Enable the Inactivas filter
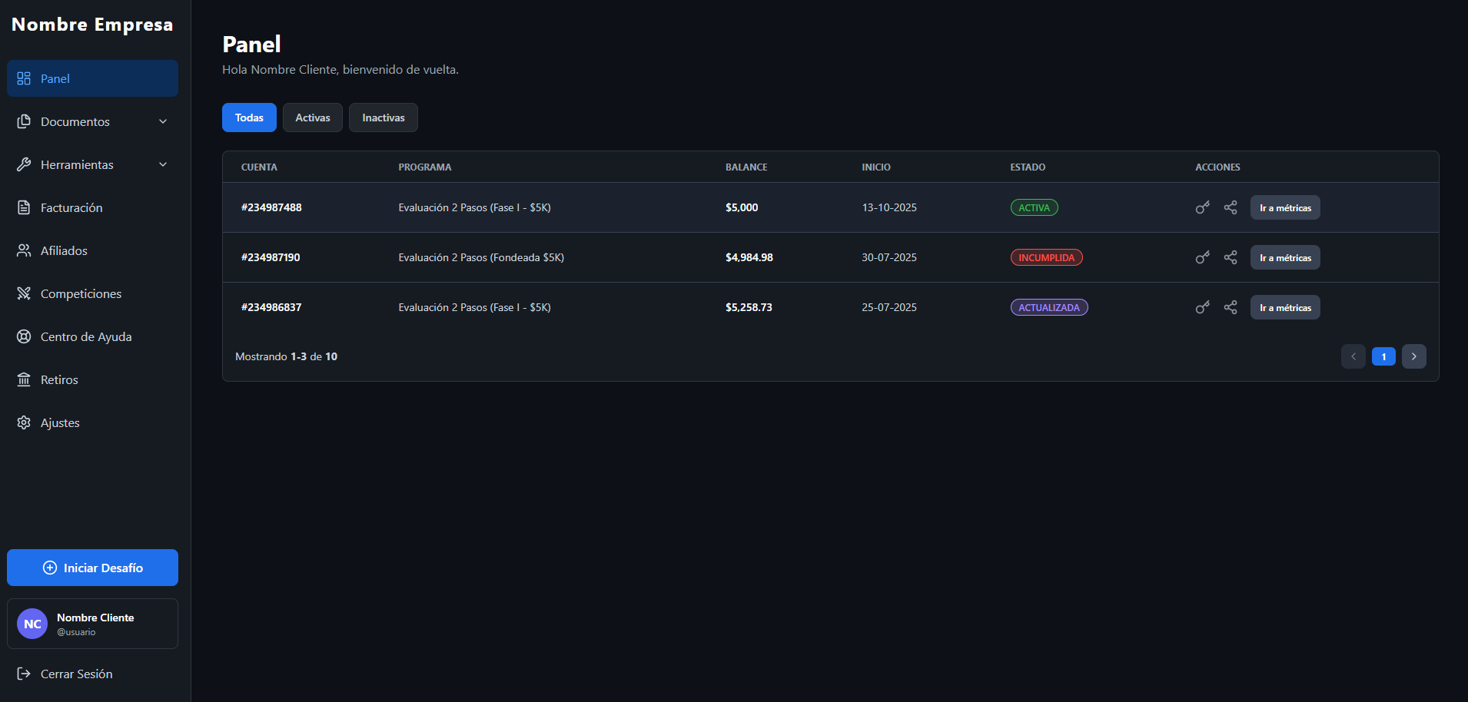This screenshot has width=1468, height=702. [383, 117]
